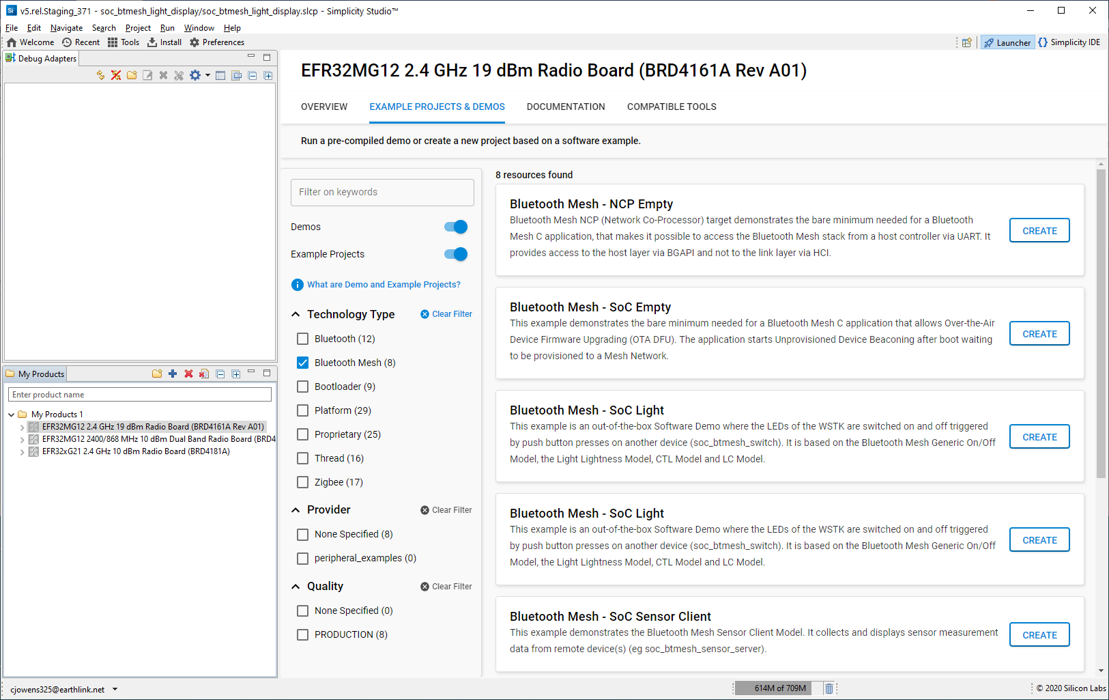The height and width of the screenshot is (700, 1109).
Task: Open the dropdown arrow next to the blue gear
Action: [207, 75]
